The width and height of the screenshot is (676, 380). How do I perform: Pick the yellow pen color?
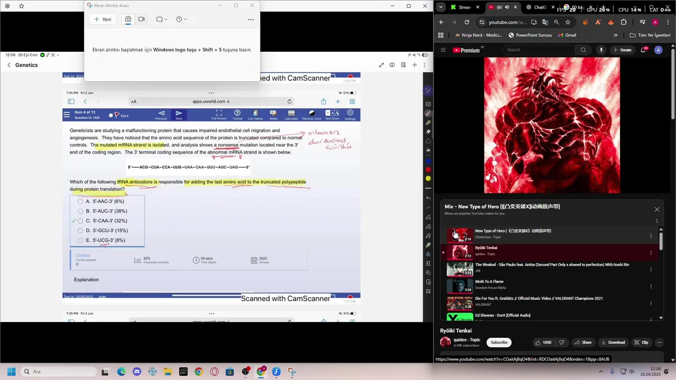click(428, 178)
